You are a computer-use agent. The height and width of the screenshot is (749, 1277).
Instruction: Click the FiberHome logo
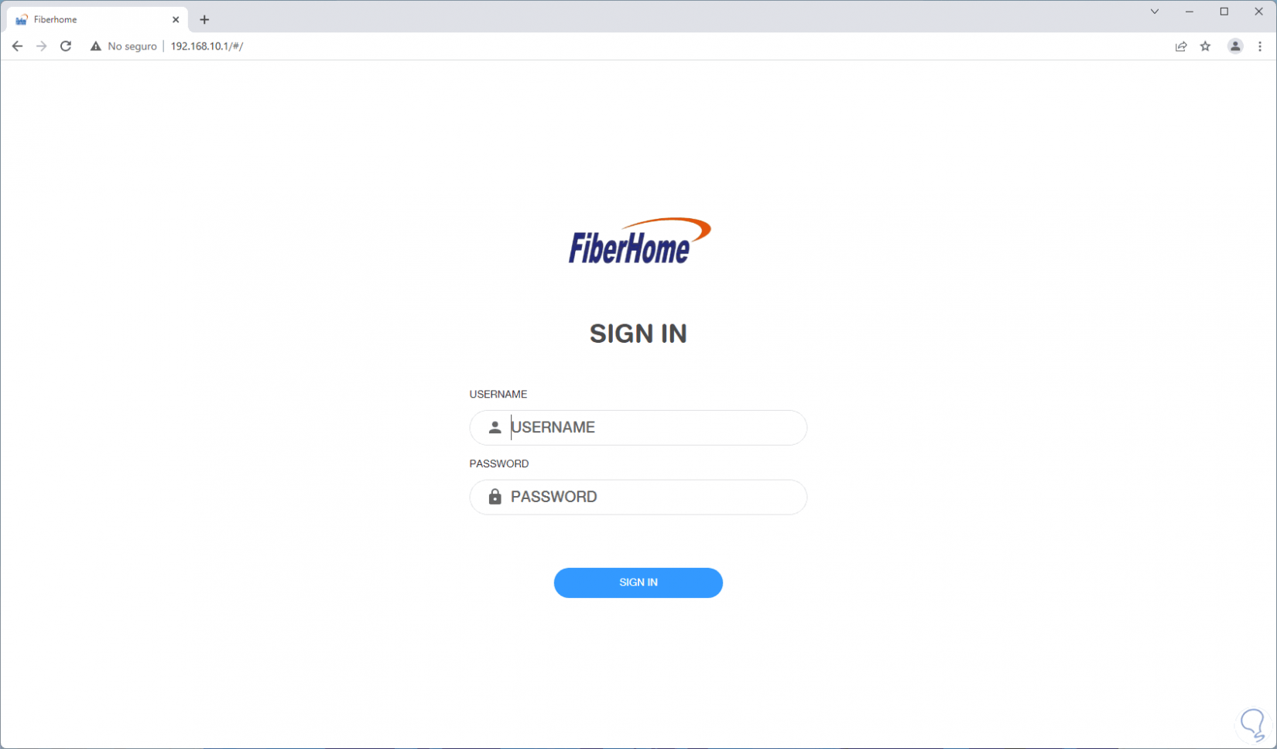[x=639, y=241]
